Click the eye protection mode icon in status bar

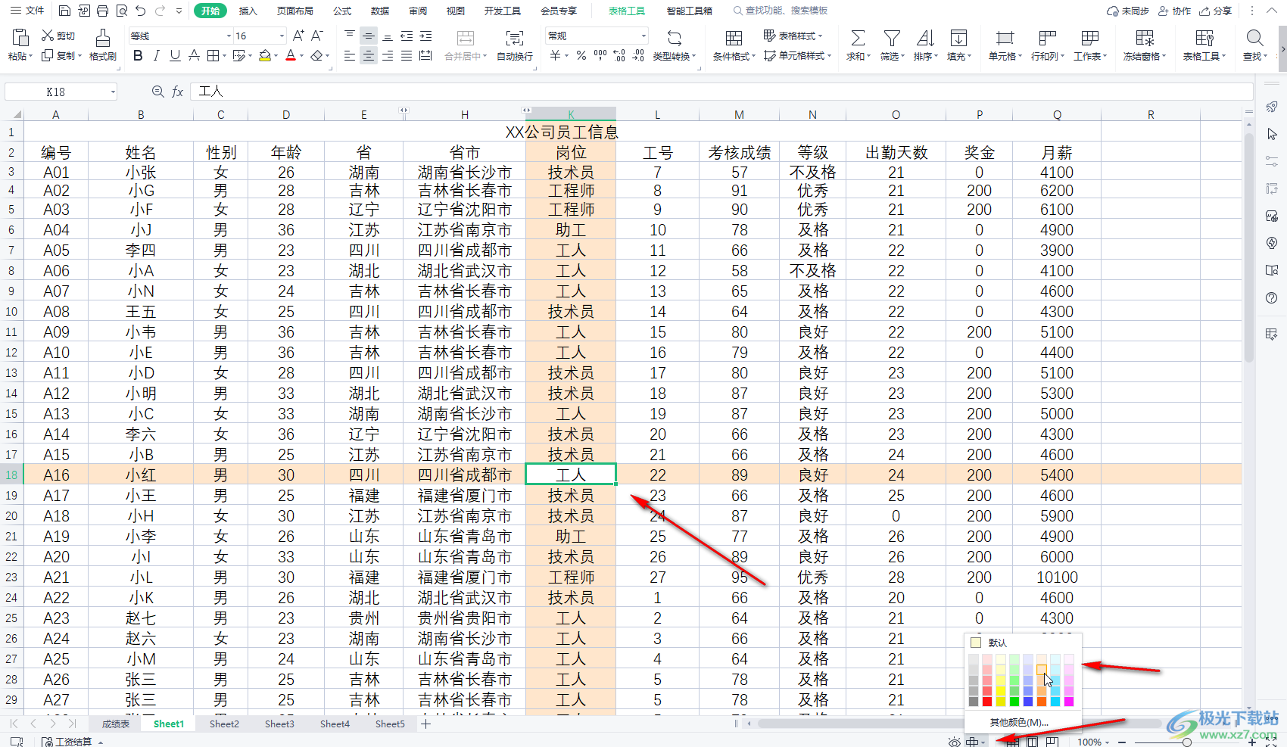point(955,742)
